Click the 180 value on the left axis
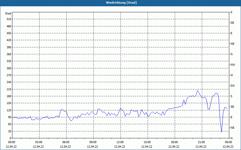The height and width of the screenshot is (150, 241). click(x=9, y=96)
